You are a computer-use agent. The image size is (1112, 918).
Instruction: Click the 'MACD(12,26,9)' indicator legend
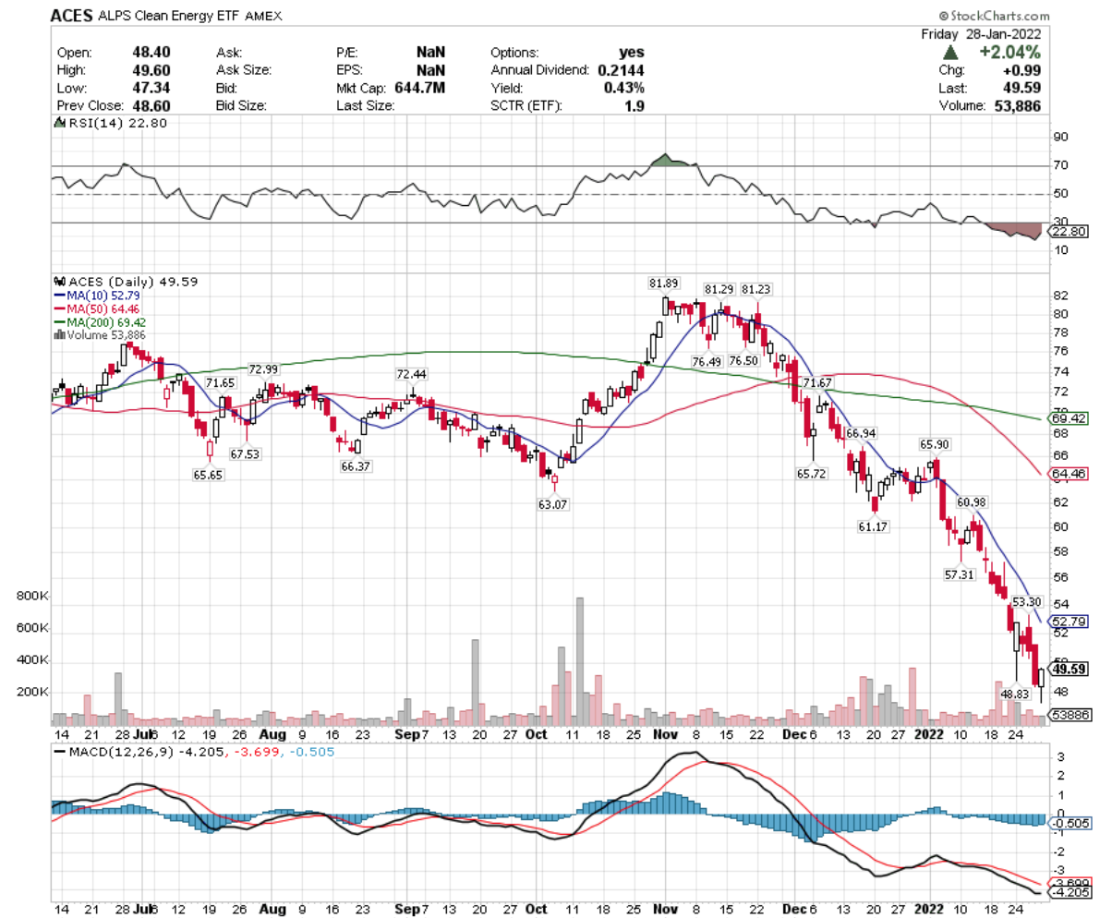point(122,753)
